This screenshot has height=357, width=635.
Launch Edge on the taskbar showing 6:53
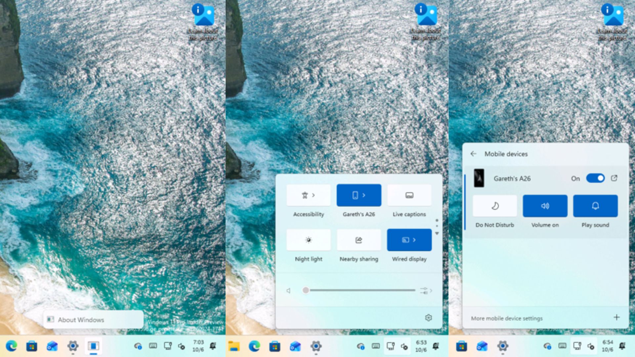(254, 346)
